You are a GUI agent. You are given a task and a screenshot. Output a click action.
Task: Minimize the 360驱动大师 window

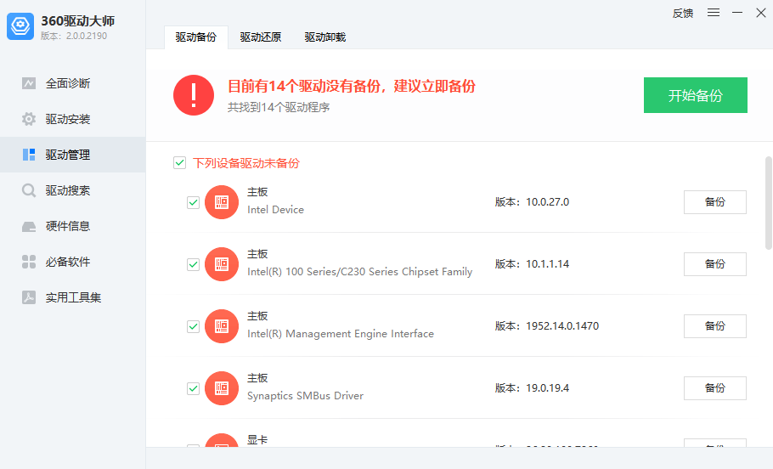(737, 13)
